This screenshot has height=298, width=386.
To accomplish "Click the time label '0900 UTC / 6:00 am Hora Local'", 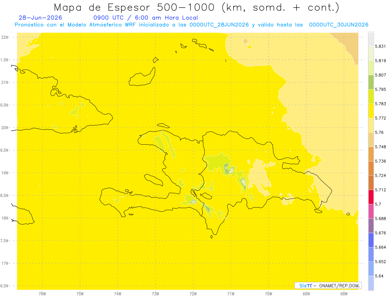I will click(145, 18).
